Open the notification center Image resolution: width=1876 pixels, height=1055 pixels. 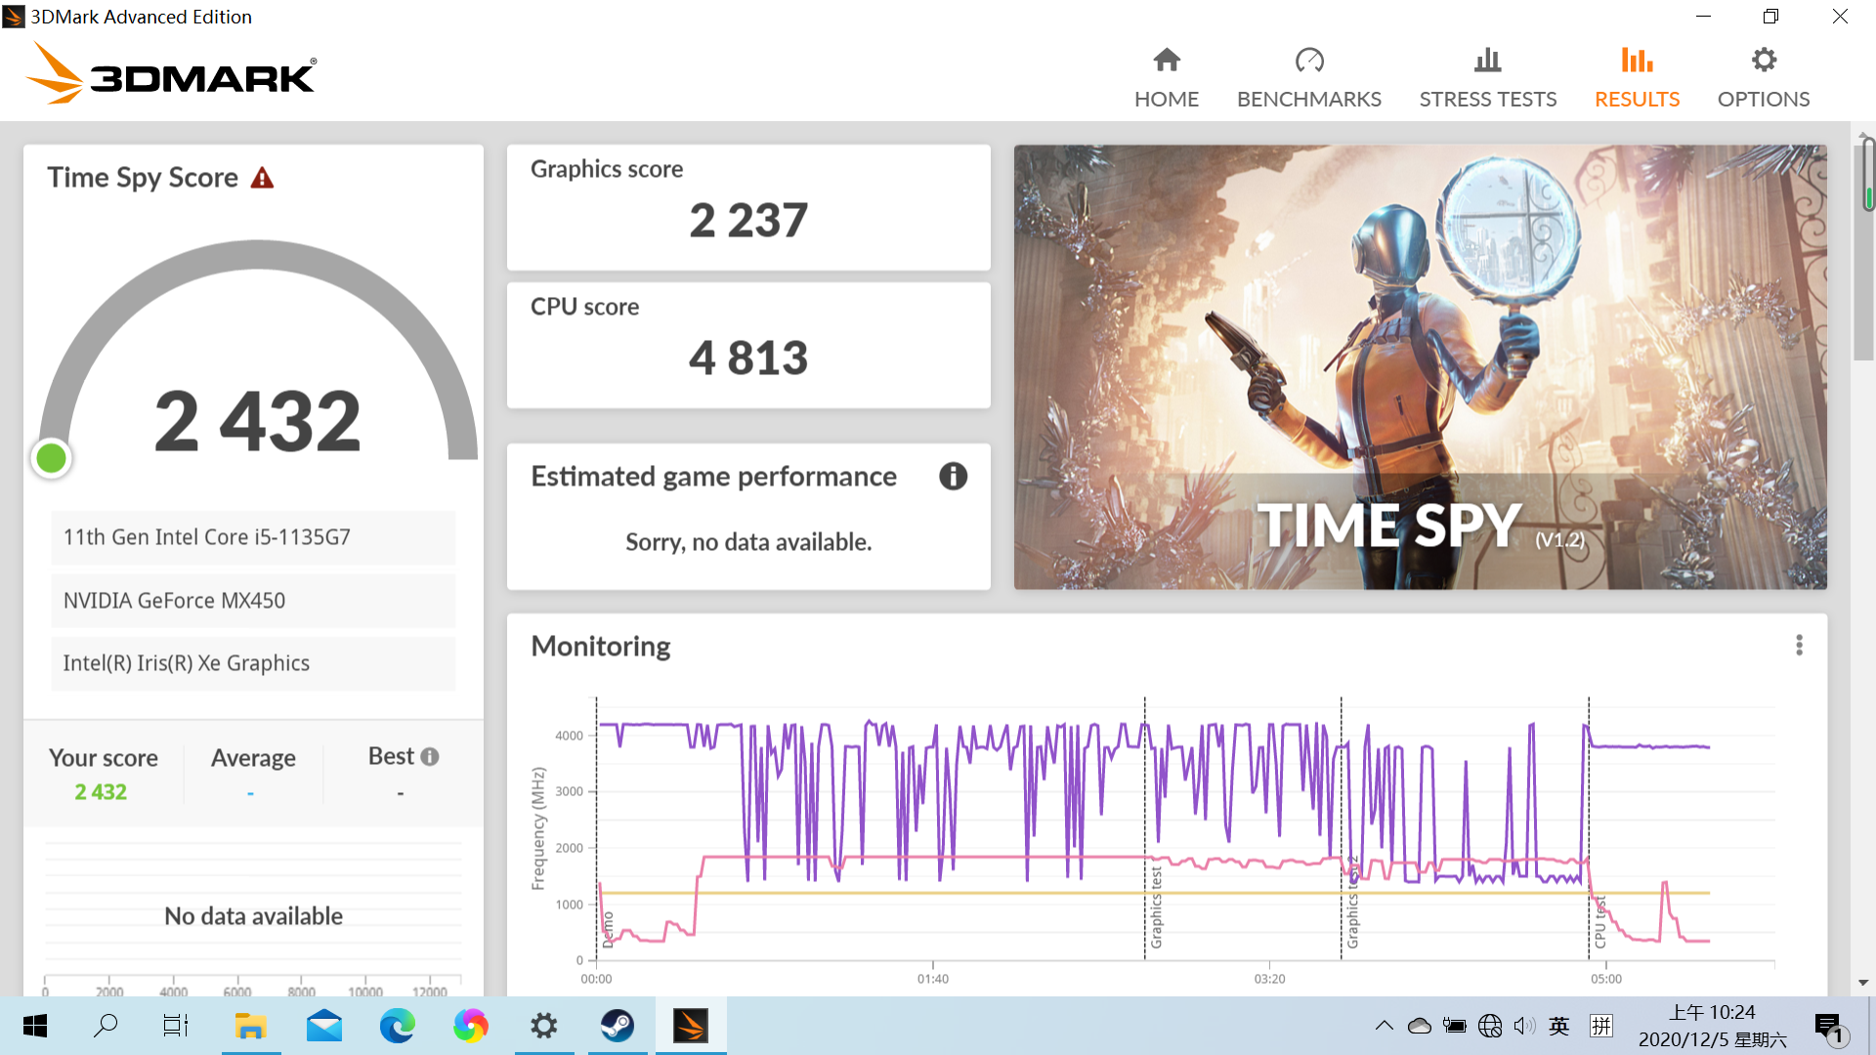click(x=1829, y=1028)
